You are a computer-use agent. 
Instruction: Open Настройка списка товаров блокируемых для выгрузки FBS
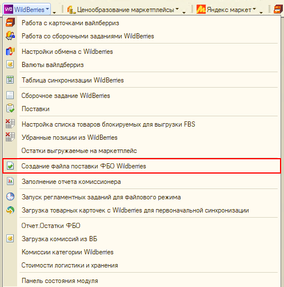(x=142, y=124)
